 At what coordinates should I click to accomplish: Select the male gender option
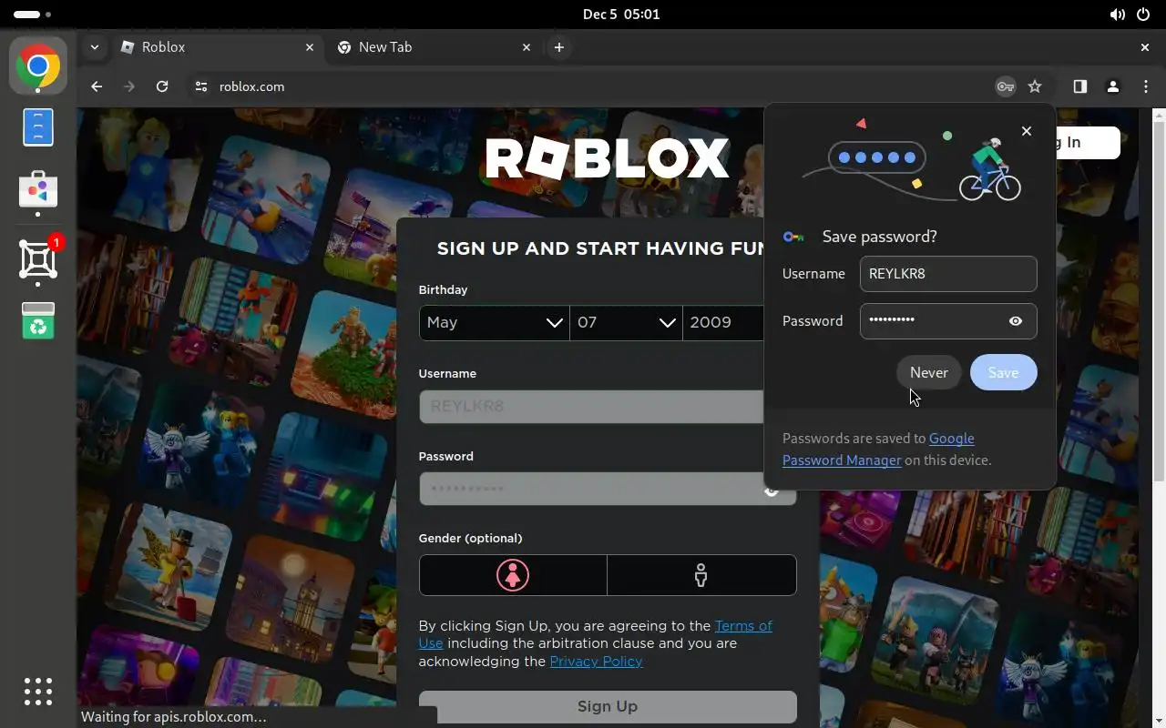point(701,575)
